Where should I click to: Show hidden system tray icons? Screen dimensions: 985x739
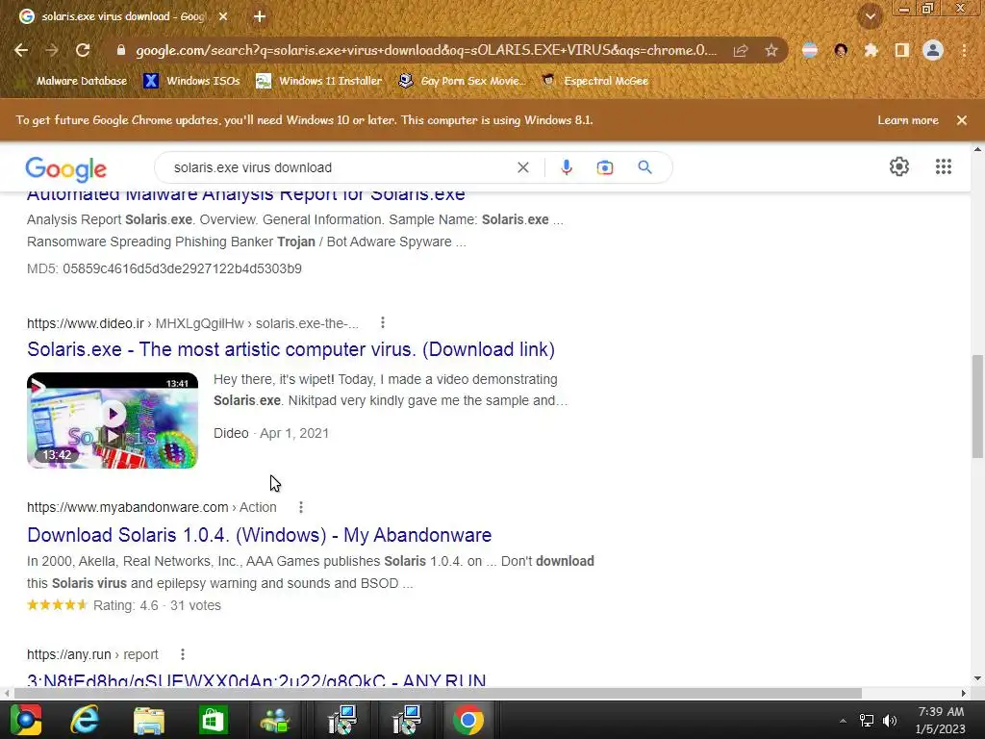pyautogui.click(x=843, y=721)
